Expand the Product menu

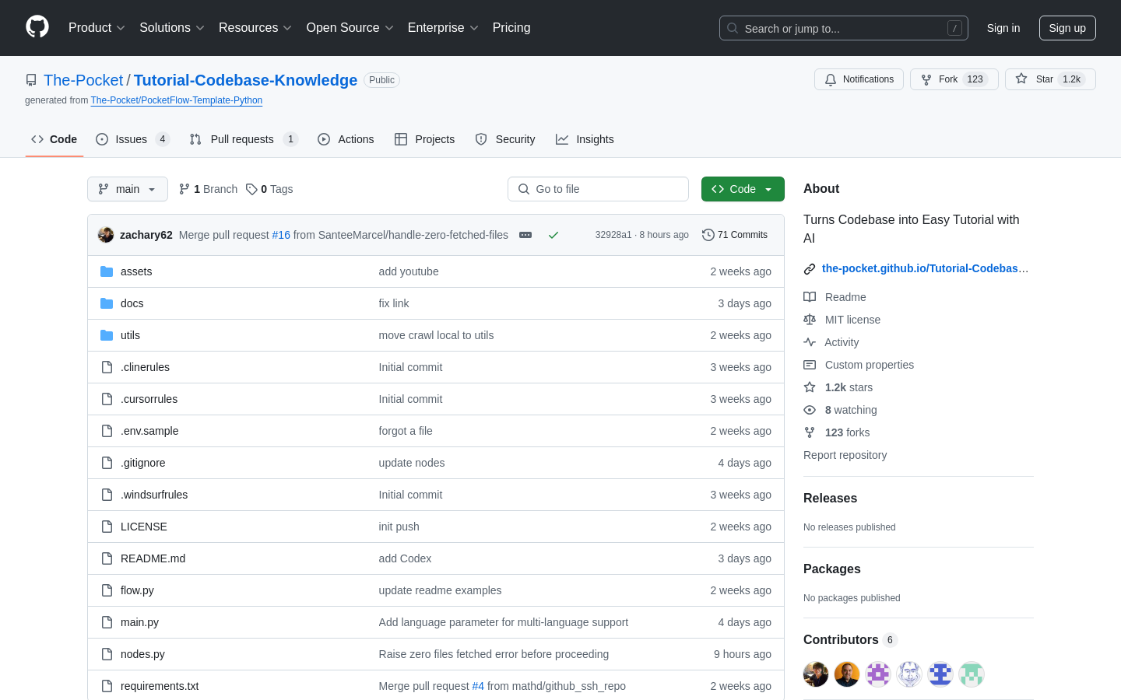pyautogui.click(x=97, y=27)
